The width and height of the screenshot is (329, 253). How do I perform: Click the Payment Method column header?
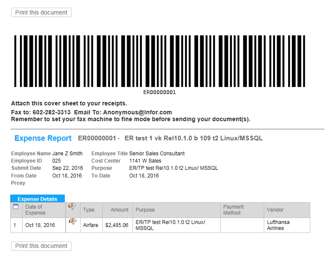234,210
